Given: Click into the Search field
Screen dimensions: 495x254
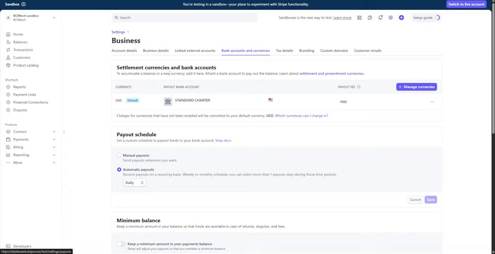Looking at the screenshot, I should [x=184, y=18].
